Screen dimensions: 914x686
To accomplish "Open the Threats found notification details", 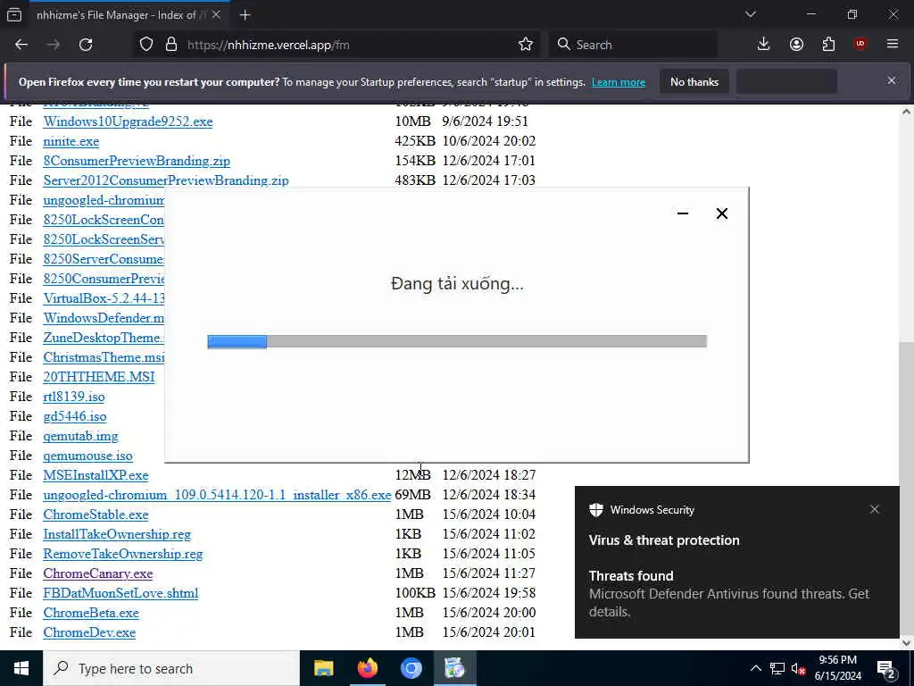I will [736, 594].
